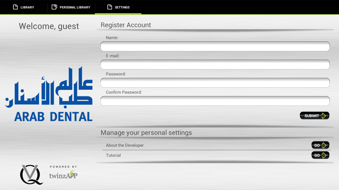Click the twinzAPP powered-by logo
Screen dimensions: 339x190
coord(63,172)
